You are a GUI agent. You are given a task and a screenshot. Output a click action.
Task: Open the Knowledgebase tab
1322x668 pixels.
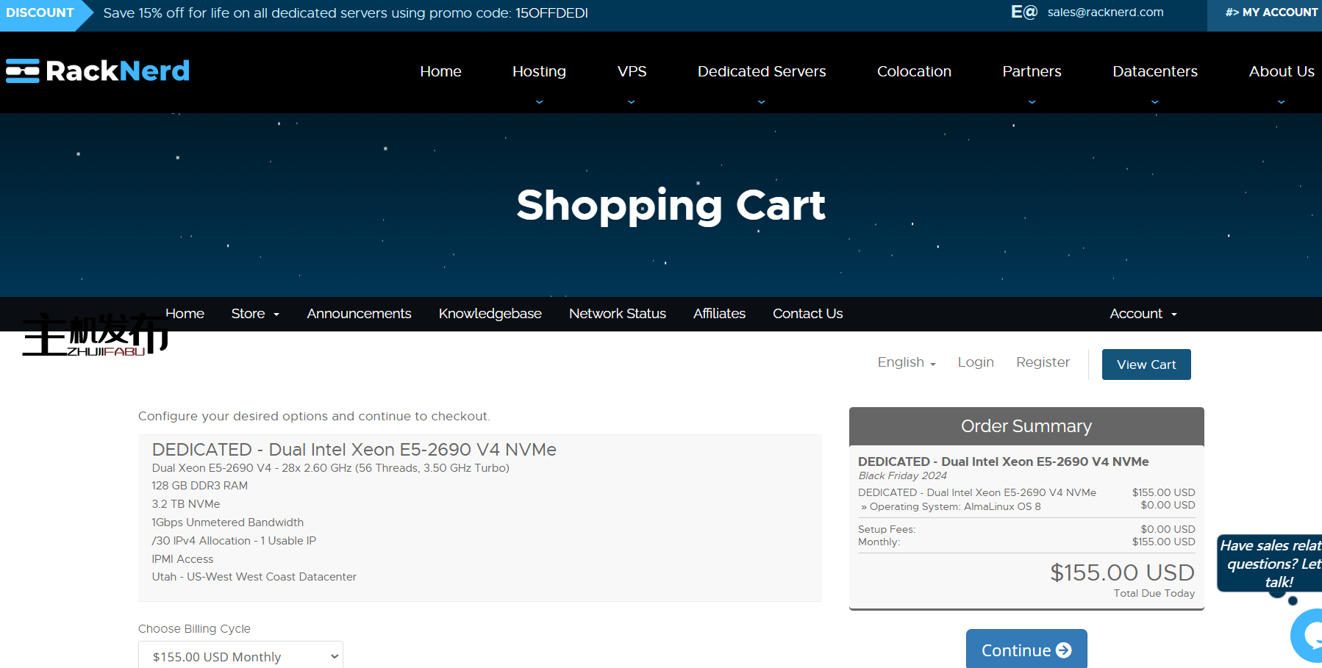click(490, 314)
